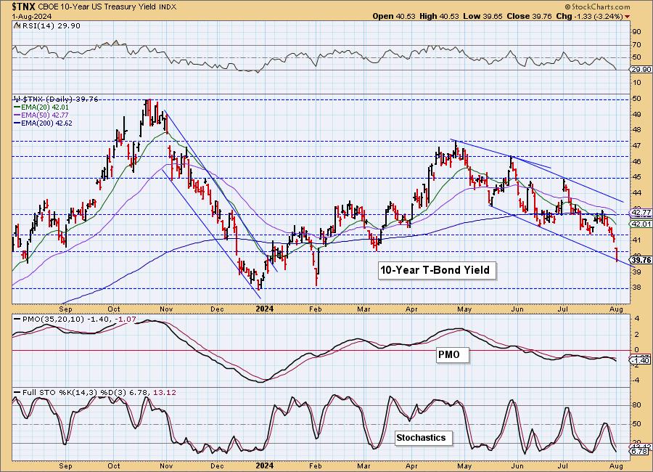This screenshot has width=653, height=472.
Task: Click the 48 label on the price axis
Action: pos(637,130)
